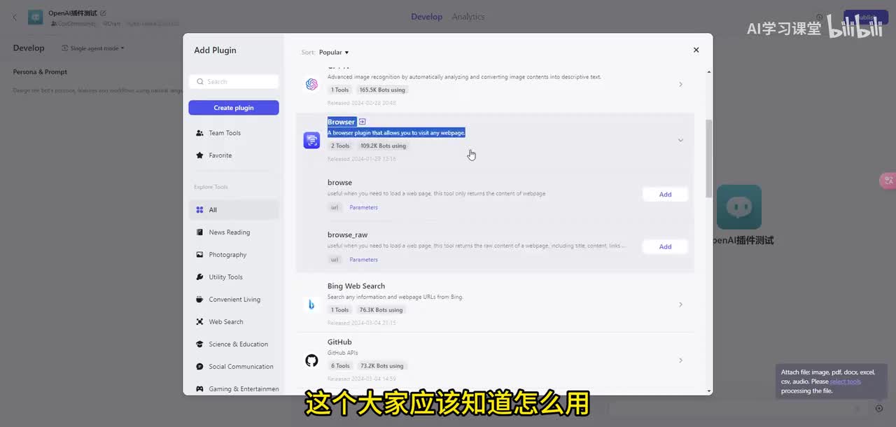
Task: Select Team Tools in sidebar
Action: (x=234, y=133)
